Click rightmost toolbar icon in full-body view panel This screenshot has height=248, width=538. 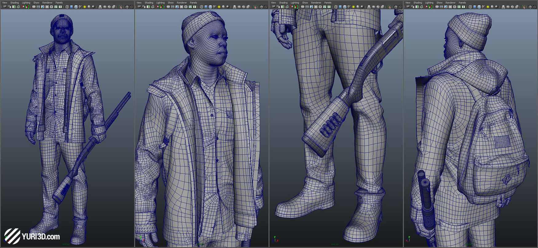(x=131, y=7)
